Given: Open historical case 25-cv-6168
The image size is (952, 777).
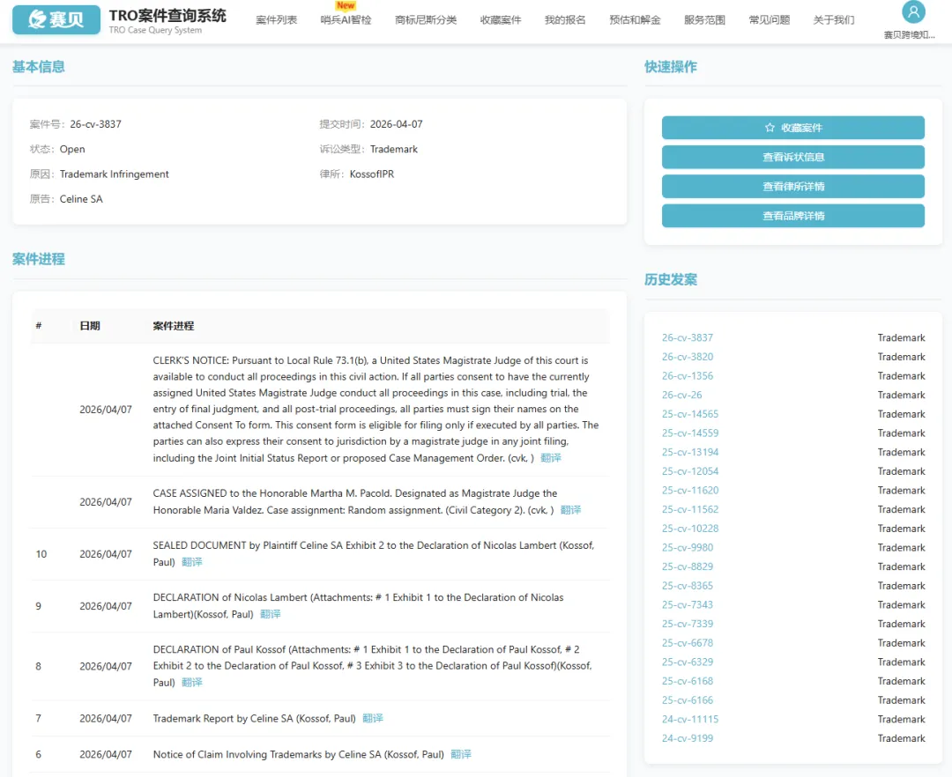Looking at the screenshot, I should [688, 681].
